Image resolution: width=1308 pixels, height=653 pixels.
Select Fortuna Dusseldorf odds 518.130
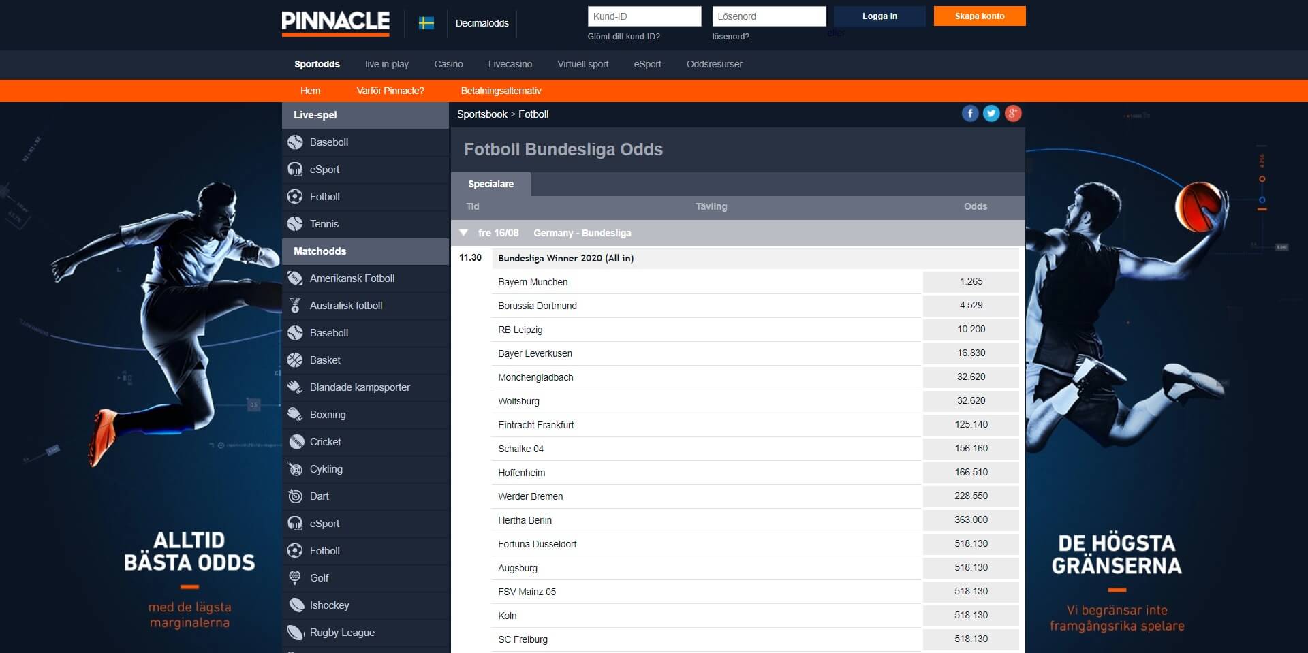point(971,543)
